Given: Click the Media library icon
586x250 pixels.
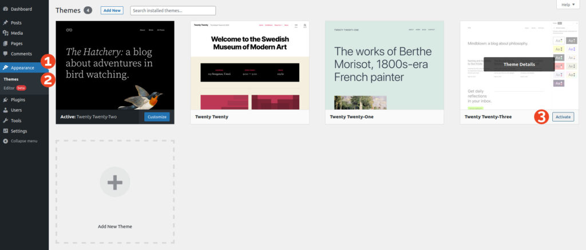Looking at the screenshot, I should tap(5, 33).
